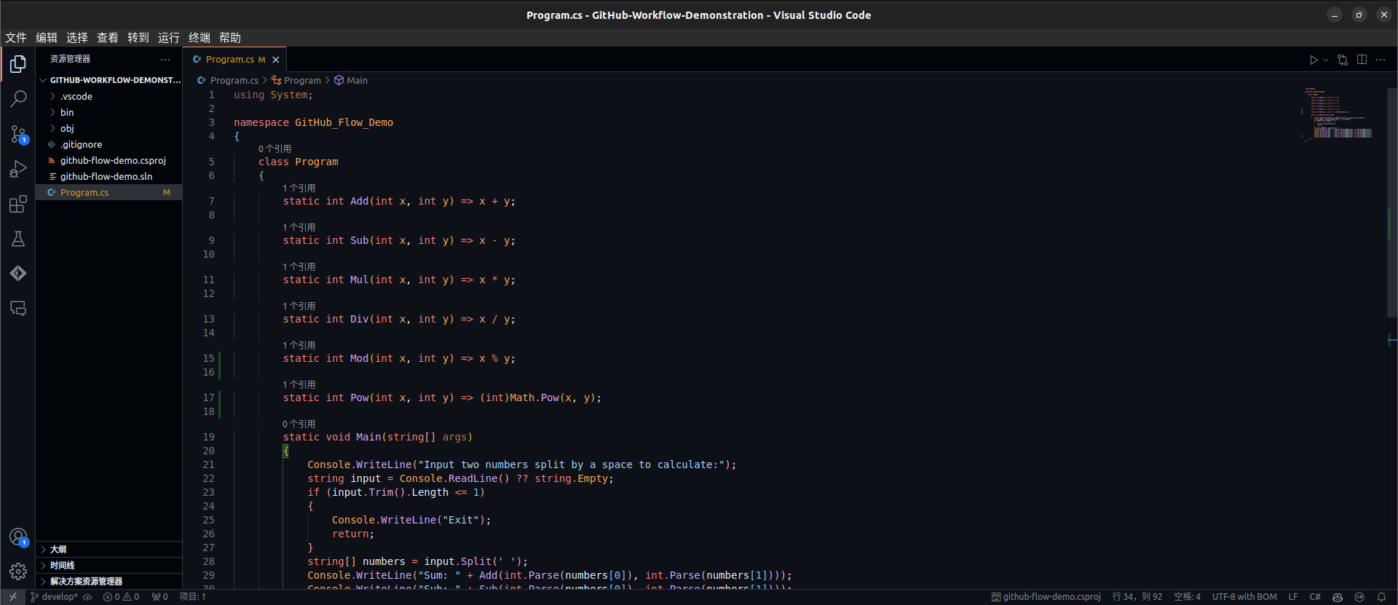Click the split editor right icon
This screenshot has height=605, width=1398.
pos(1362,60)
